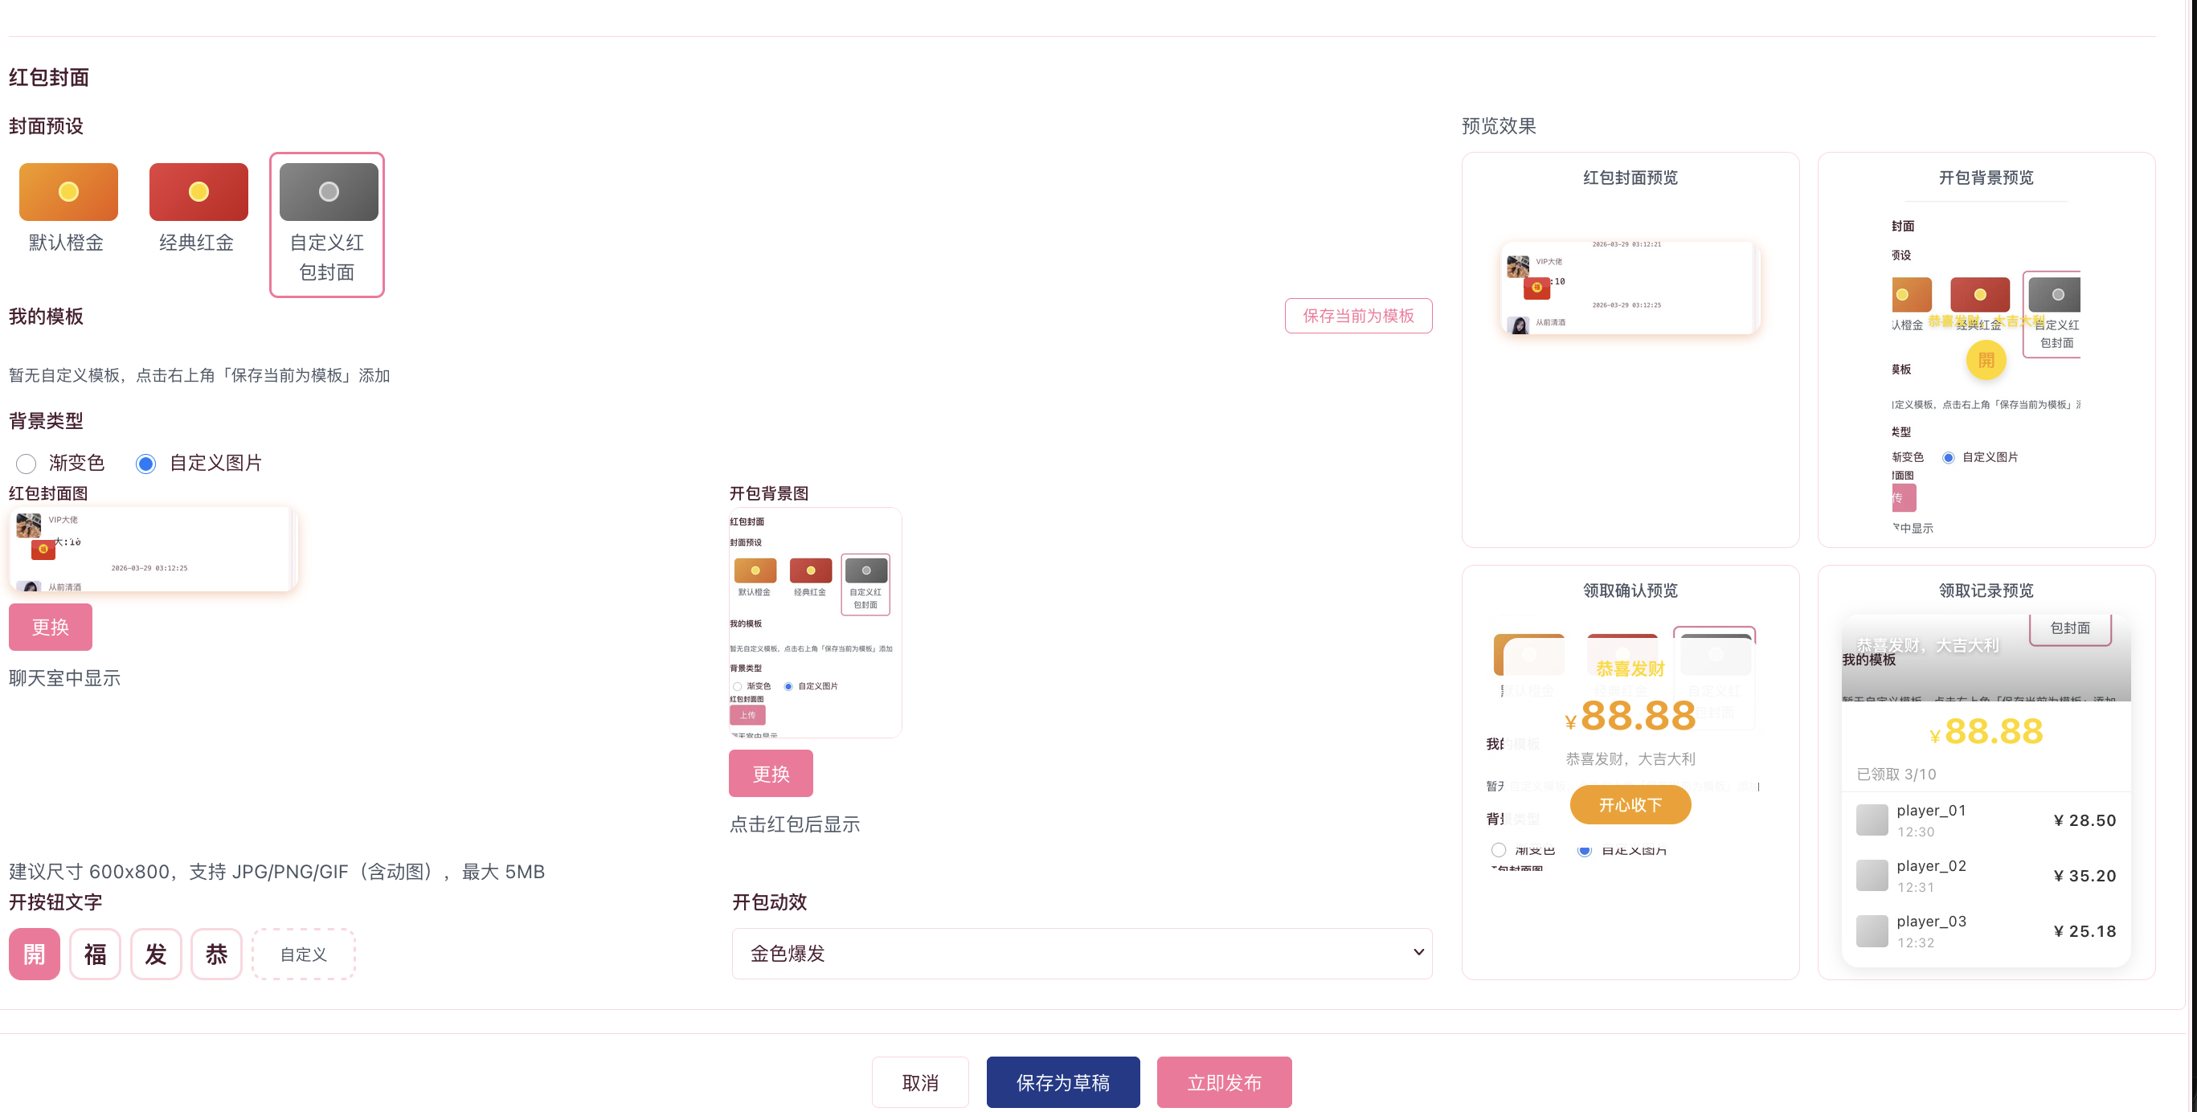The image size is (2197, 1112).
Task: Choose the 自定义图片 background type radio
Action: [145, 463]
